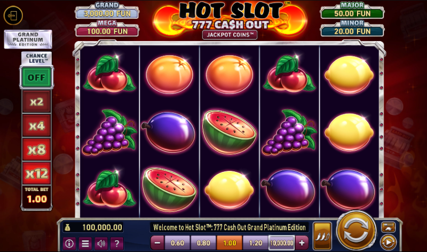Mute sound with the speaker icon
The image size is (427, 252).
tap(101, 243)
